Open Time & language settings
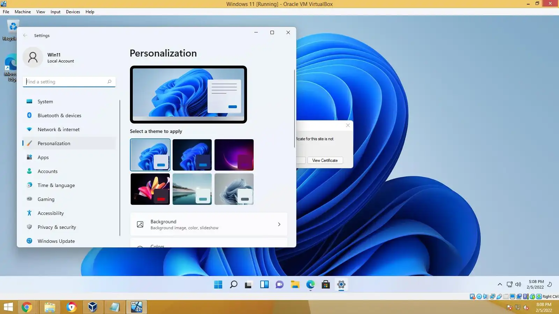Viewport: 559px width, 314px height. (x=69, y=185)
